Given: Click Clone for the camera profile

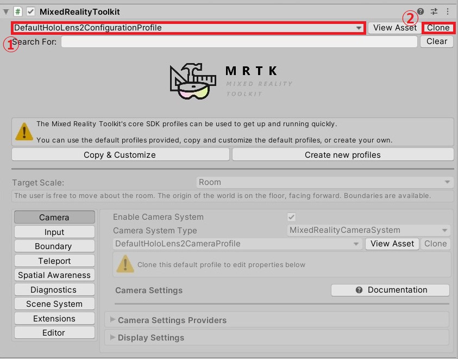Looking at the screenshot, I should point(436,244).
